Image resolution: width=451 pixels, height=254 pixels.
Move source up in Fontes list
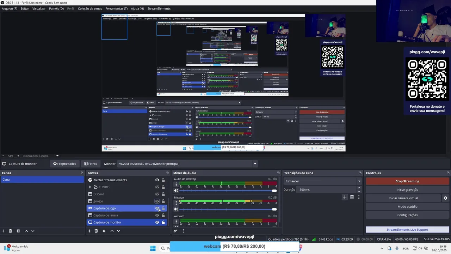pos(112,231)
